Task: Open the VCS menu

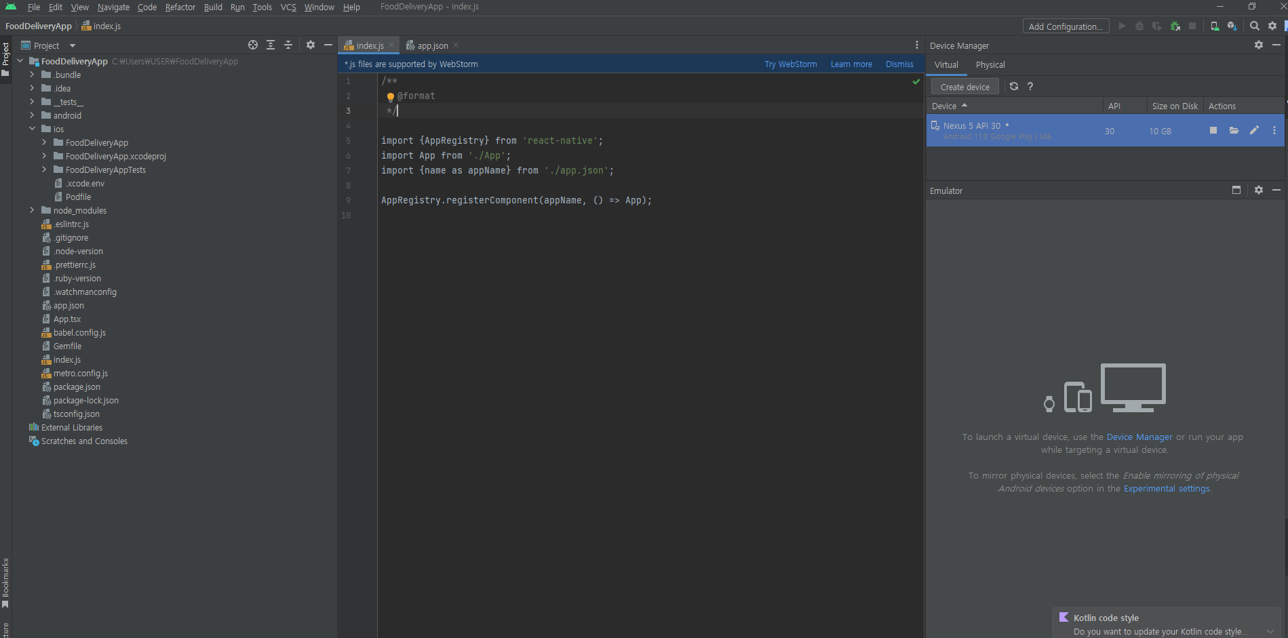Action: pos(288,7)
